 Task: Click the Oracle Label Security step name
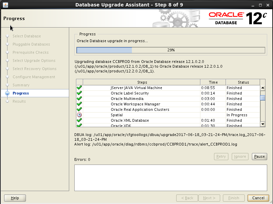tap(130, 93)
